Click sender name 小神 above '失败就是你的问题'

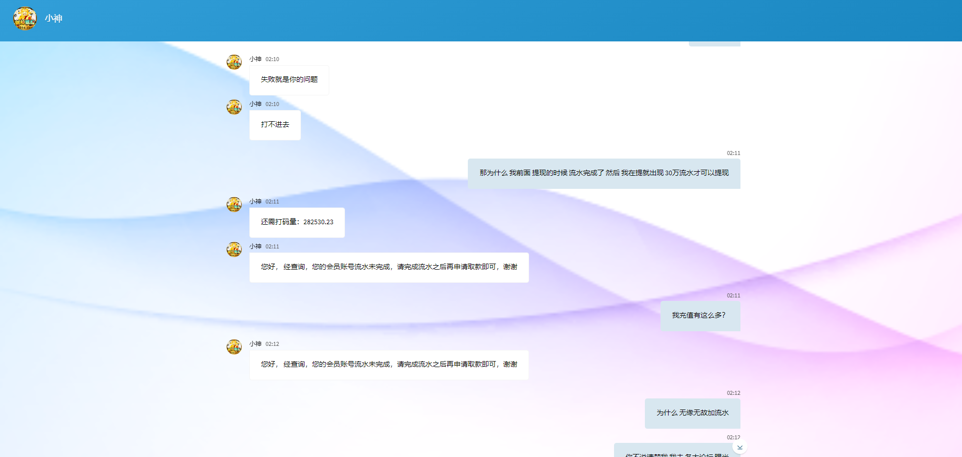255,59
